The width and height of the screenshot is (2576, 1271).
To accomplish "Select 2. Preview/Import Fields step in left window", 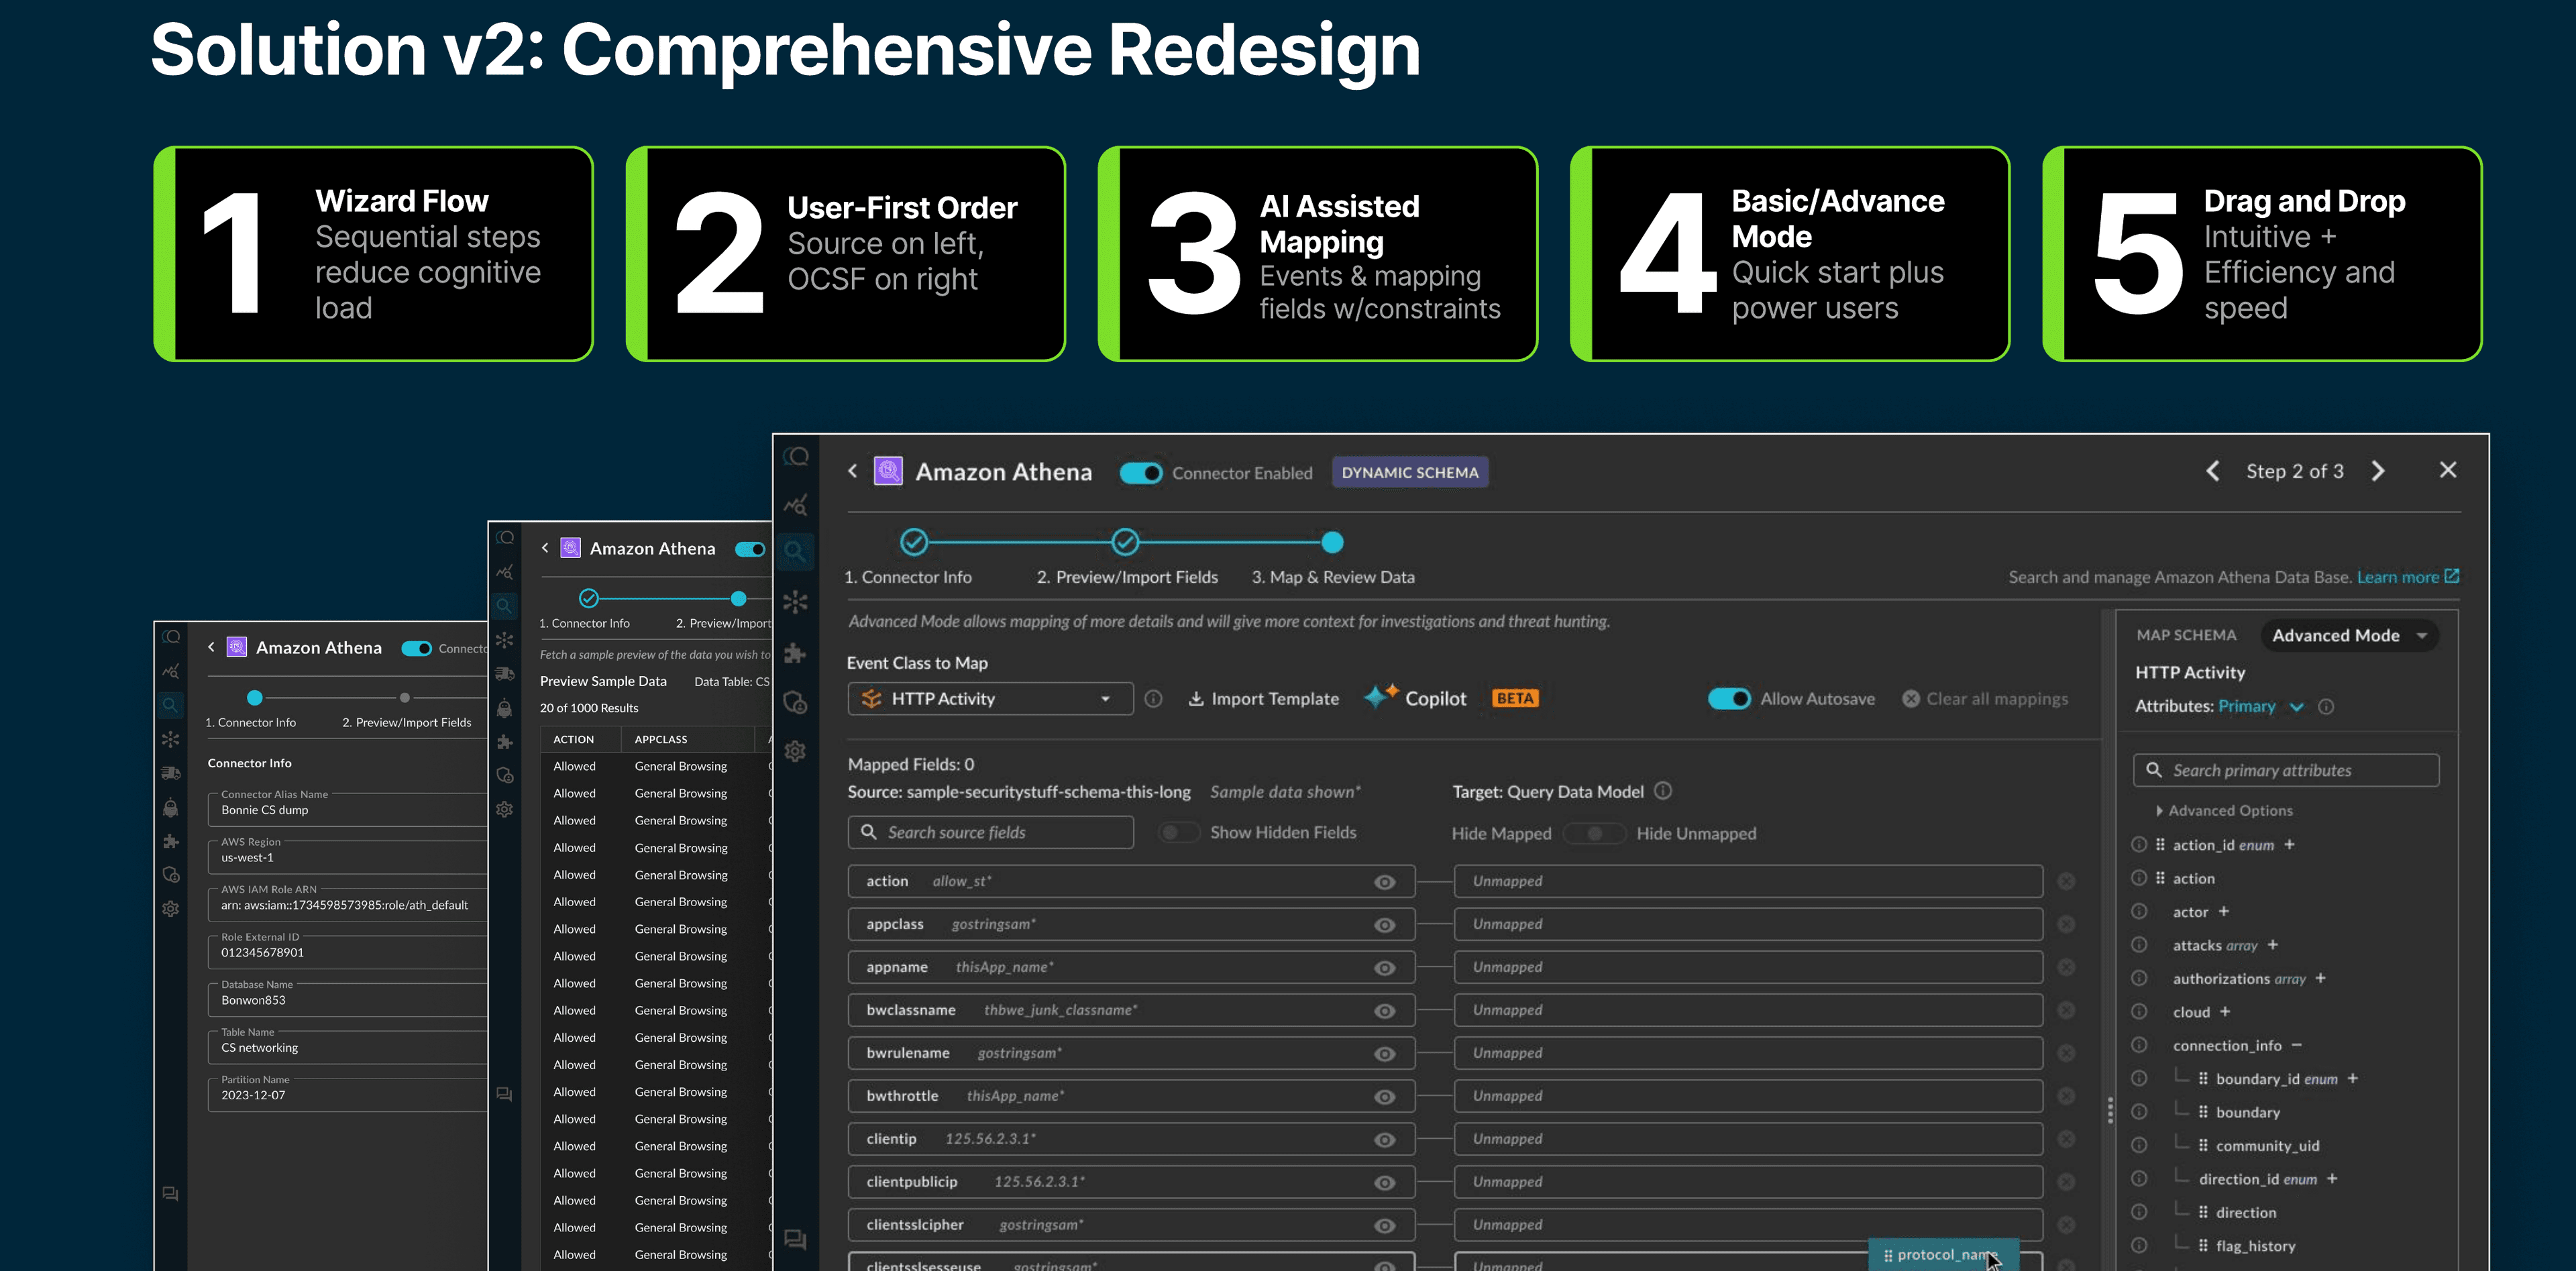I will 407,722.
